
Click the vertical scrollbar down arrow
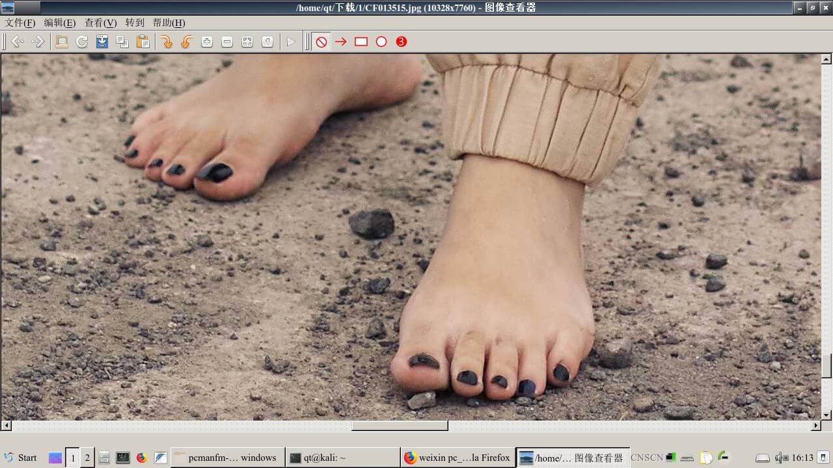click(x=826, y=415)
